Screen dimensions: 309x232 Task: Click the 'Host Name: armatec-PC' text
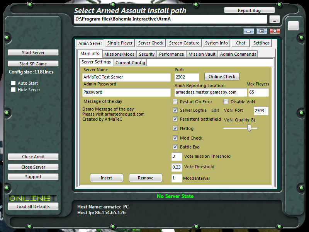(103, 207)
